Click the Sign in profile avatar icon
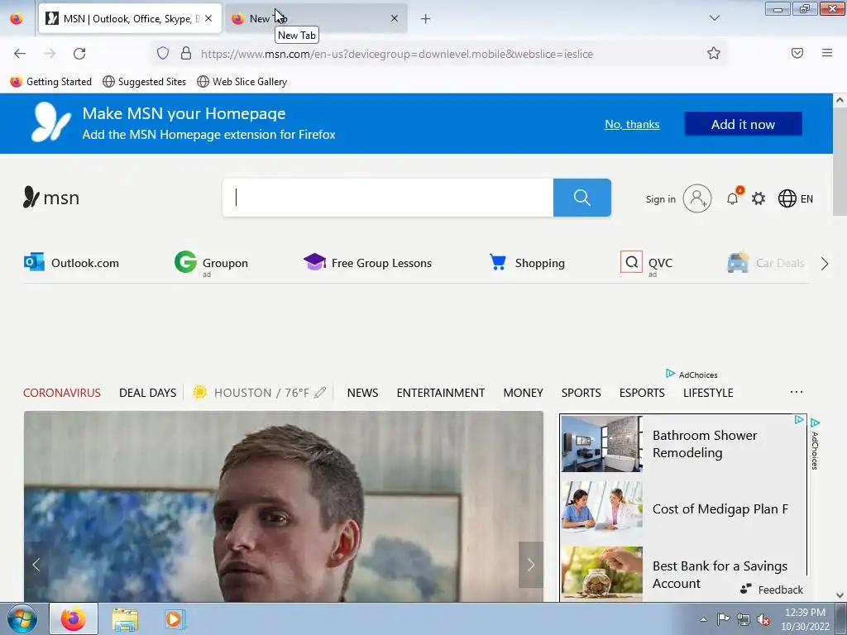 [x=696, y=198]
